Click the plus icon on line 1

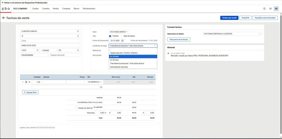(29, 82)
